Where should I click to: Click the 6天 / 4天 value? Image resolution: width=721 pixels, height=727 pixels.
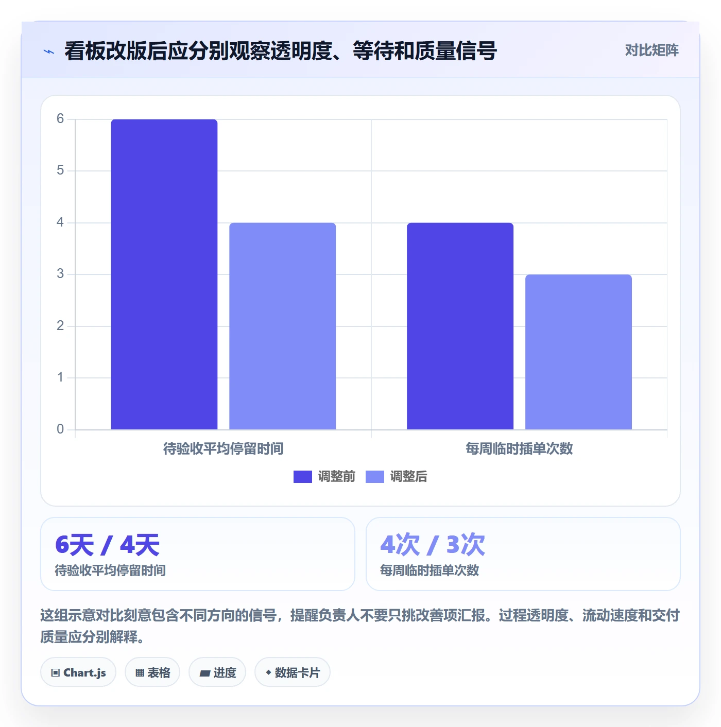(108, 545)
